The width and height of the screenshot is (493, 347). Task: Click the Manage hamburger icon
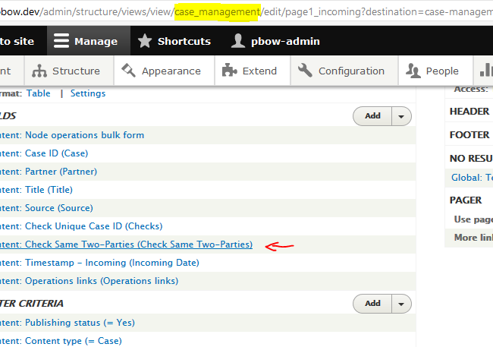click(61, 41)
